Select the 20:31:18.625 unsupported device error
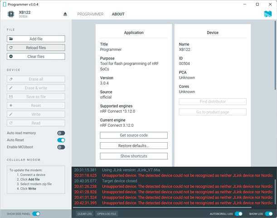The image size is (277, 218). click(174, 175)
